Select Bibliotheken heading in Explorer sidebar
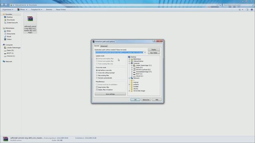Viewport: 255px width, 143px height. pos(10,28)
